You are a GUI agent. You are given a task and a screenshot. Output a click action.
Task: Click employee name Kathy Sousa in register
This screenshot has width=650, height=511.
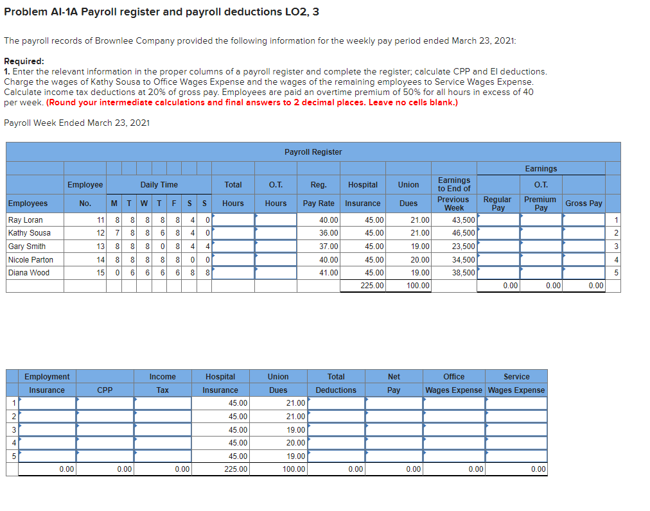pos(28,232)
